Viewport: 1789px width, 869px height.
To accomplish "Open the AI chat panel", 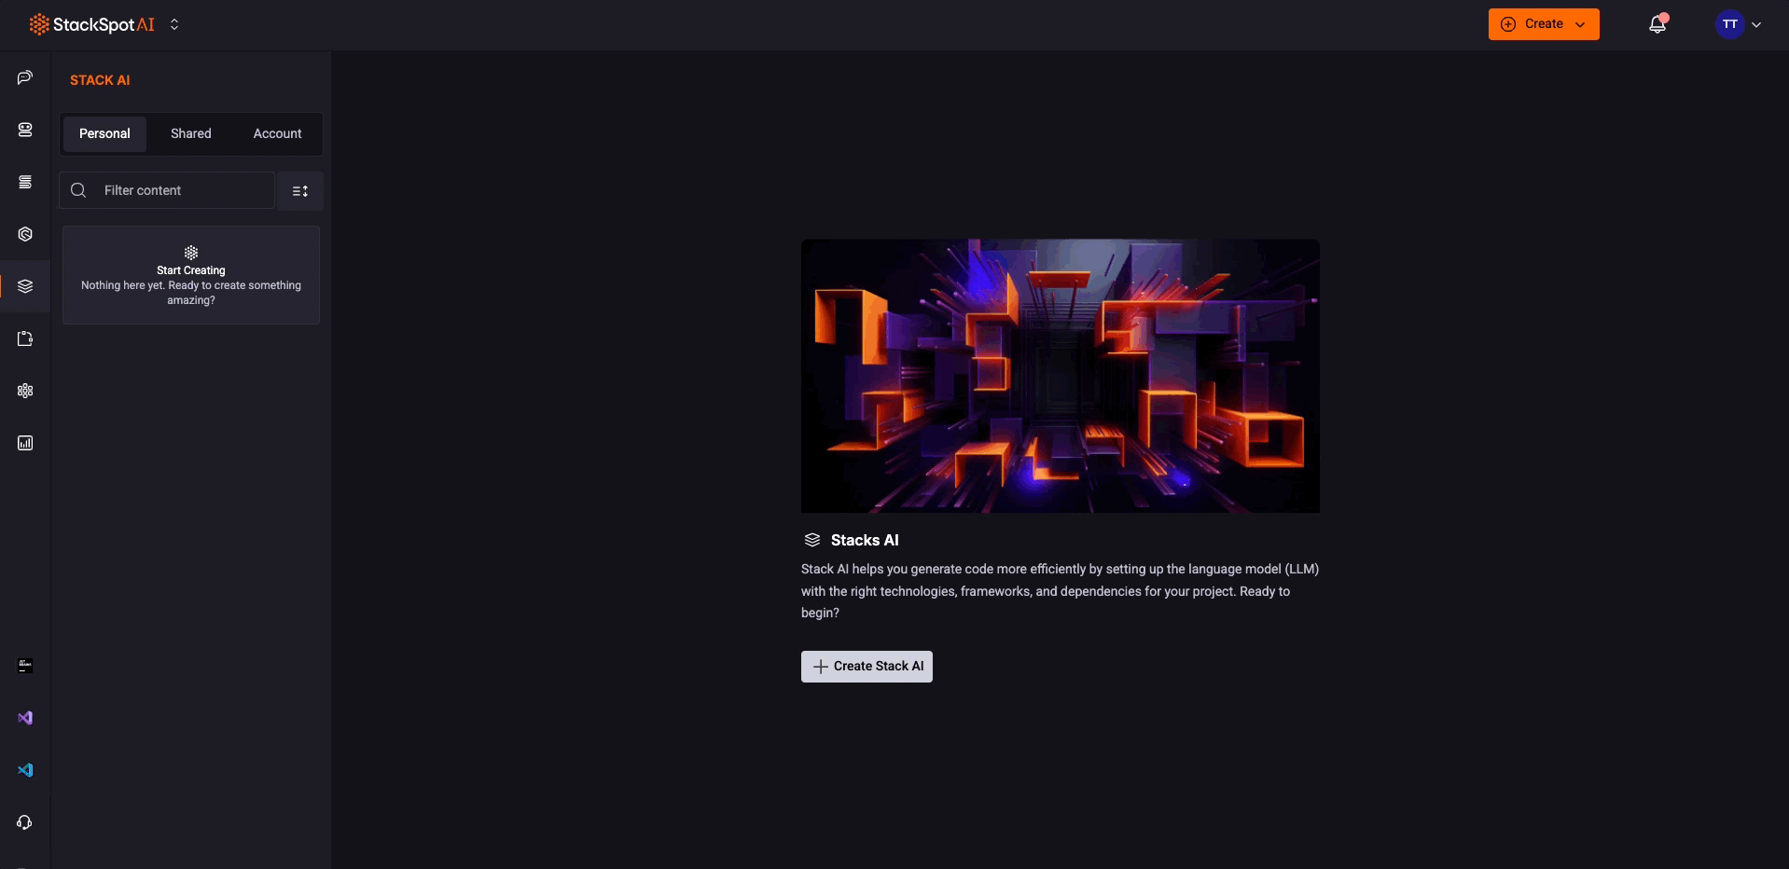I will 24,77.
